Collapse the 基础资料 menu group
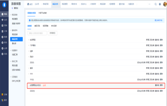167x106 pixels. coord(11,30)
